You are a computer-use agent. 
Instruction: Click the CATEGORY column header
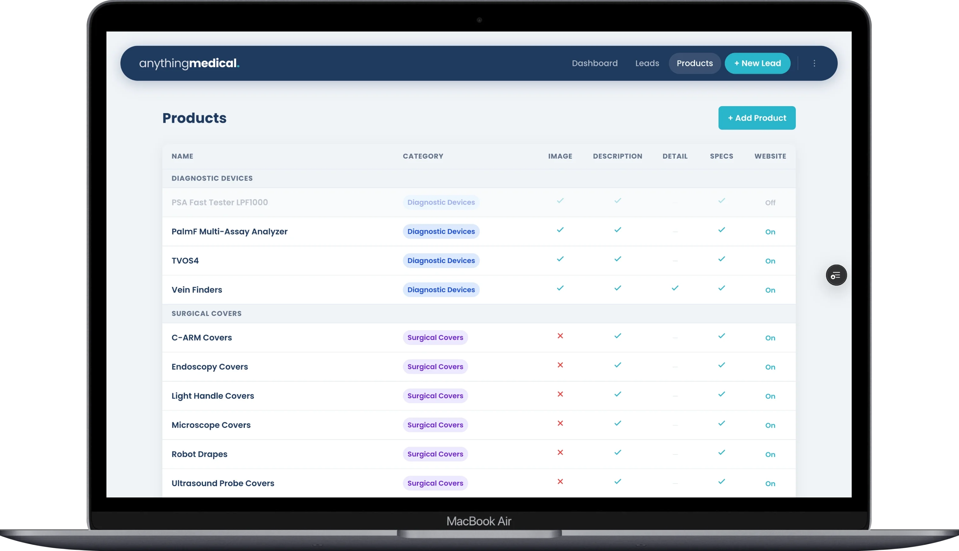(423, 156)
